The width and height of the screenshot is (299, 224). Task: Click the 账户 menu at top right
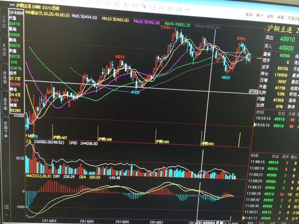pos(260,15)
